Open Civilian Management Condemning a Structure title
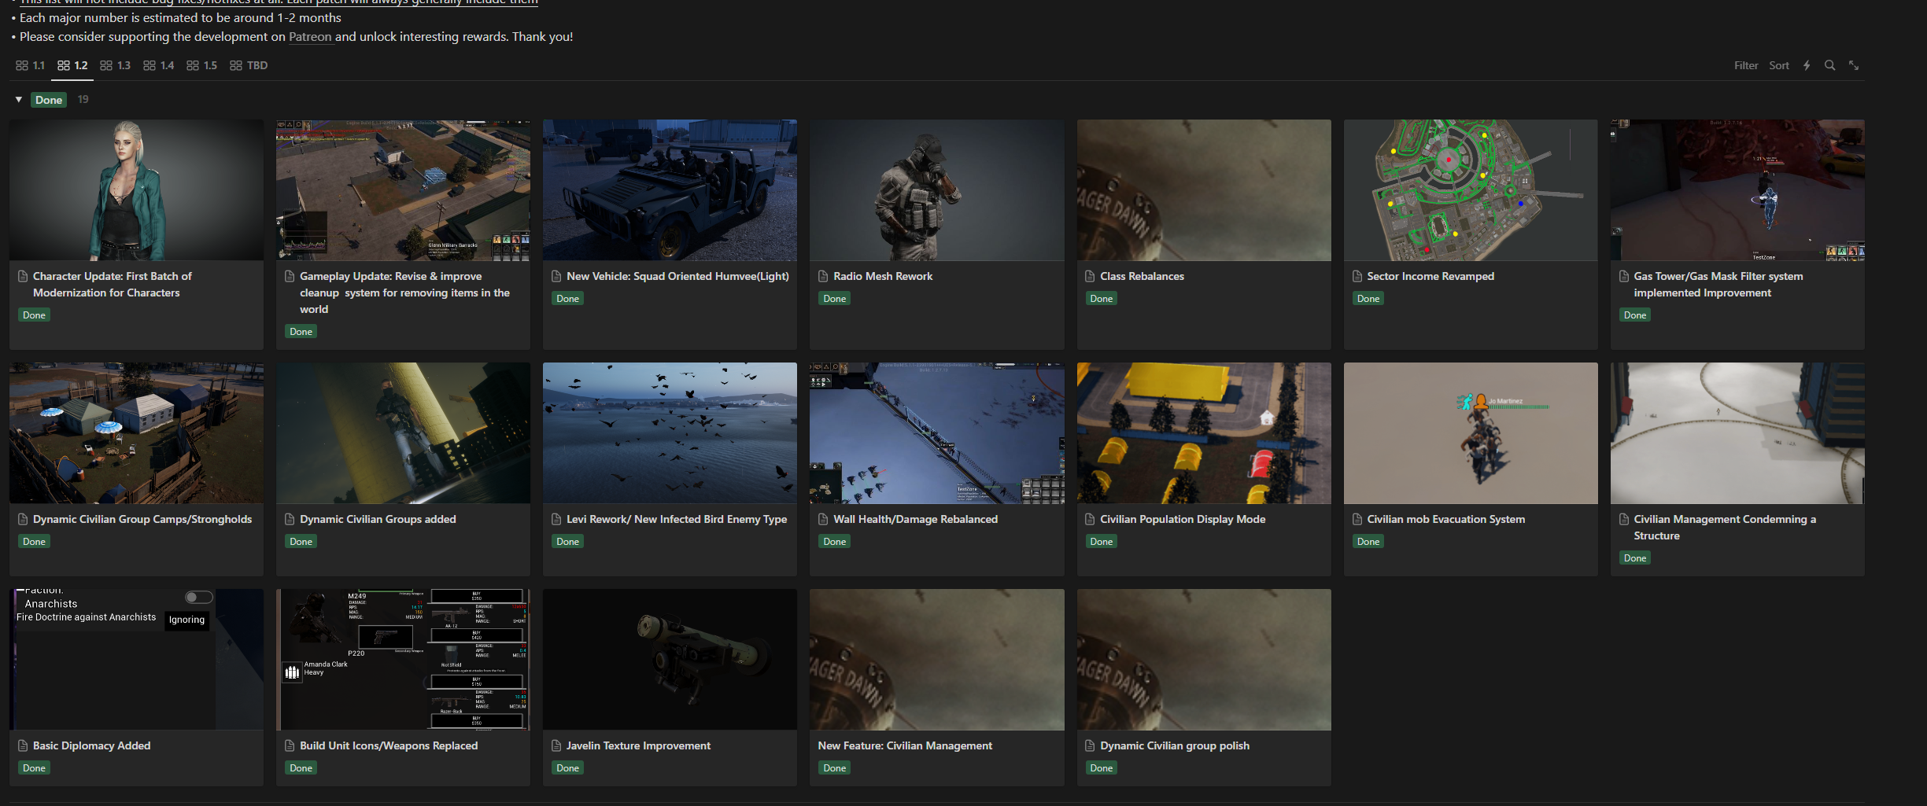1927x806 pixels. pyautogui.click(x=1725, y=528)
